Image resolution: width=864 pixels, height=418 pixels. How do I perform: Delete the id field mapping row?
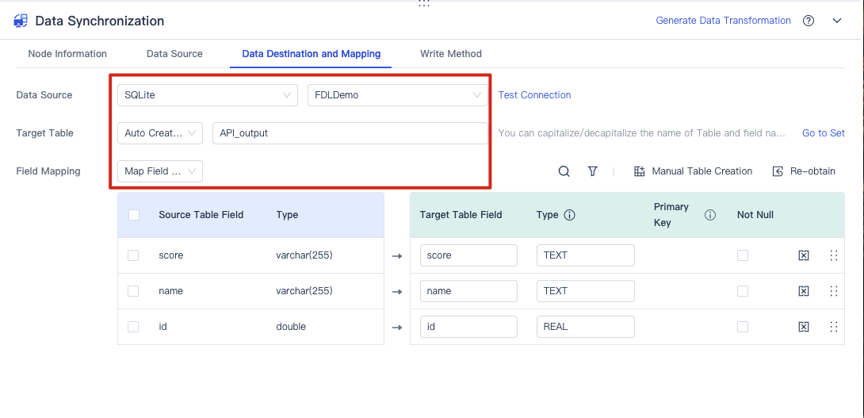pyautogui.click(x=804, y=327)
